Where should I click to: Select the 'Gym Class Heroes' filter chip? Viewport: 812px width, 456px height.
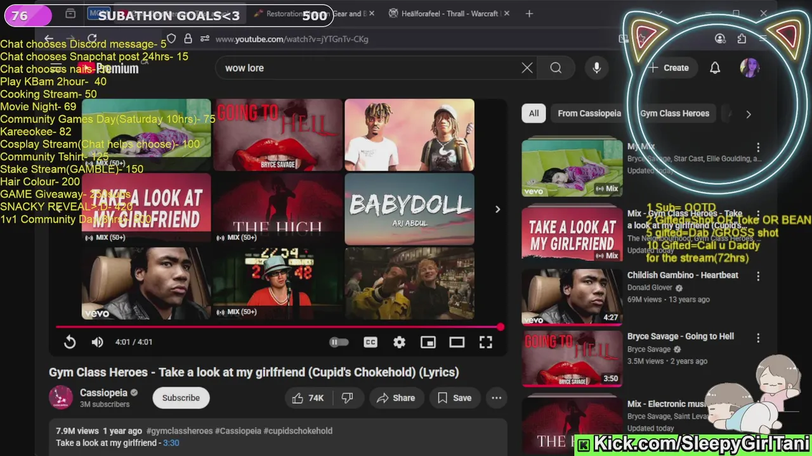point(674,113)
